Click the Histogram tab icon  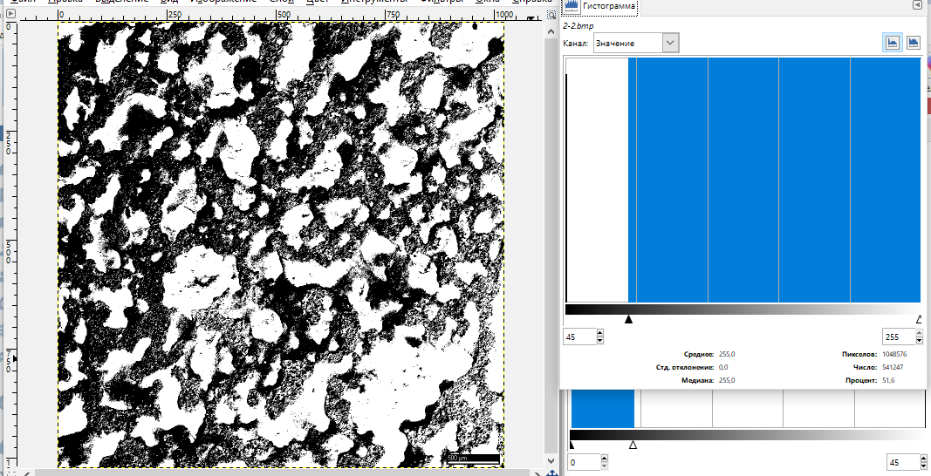click(x=572, y=6)
